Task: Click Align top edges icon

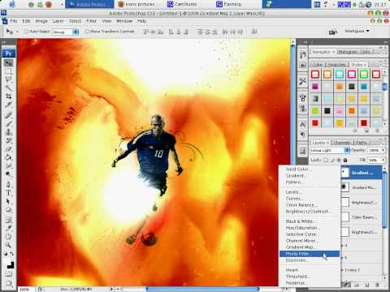Action: point(146,32)
